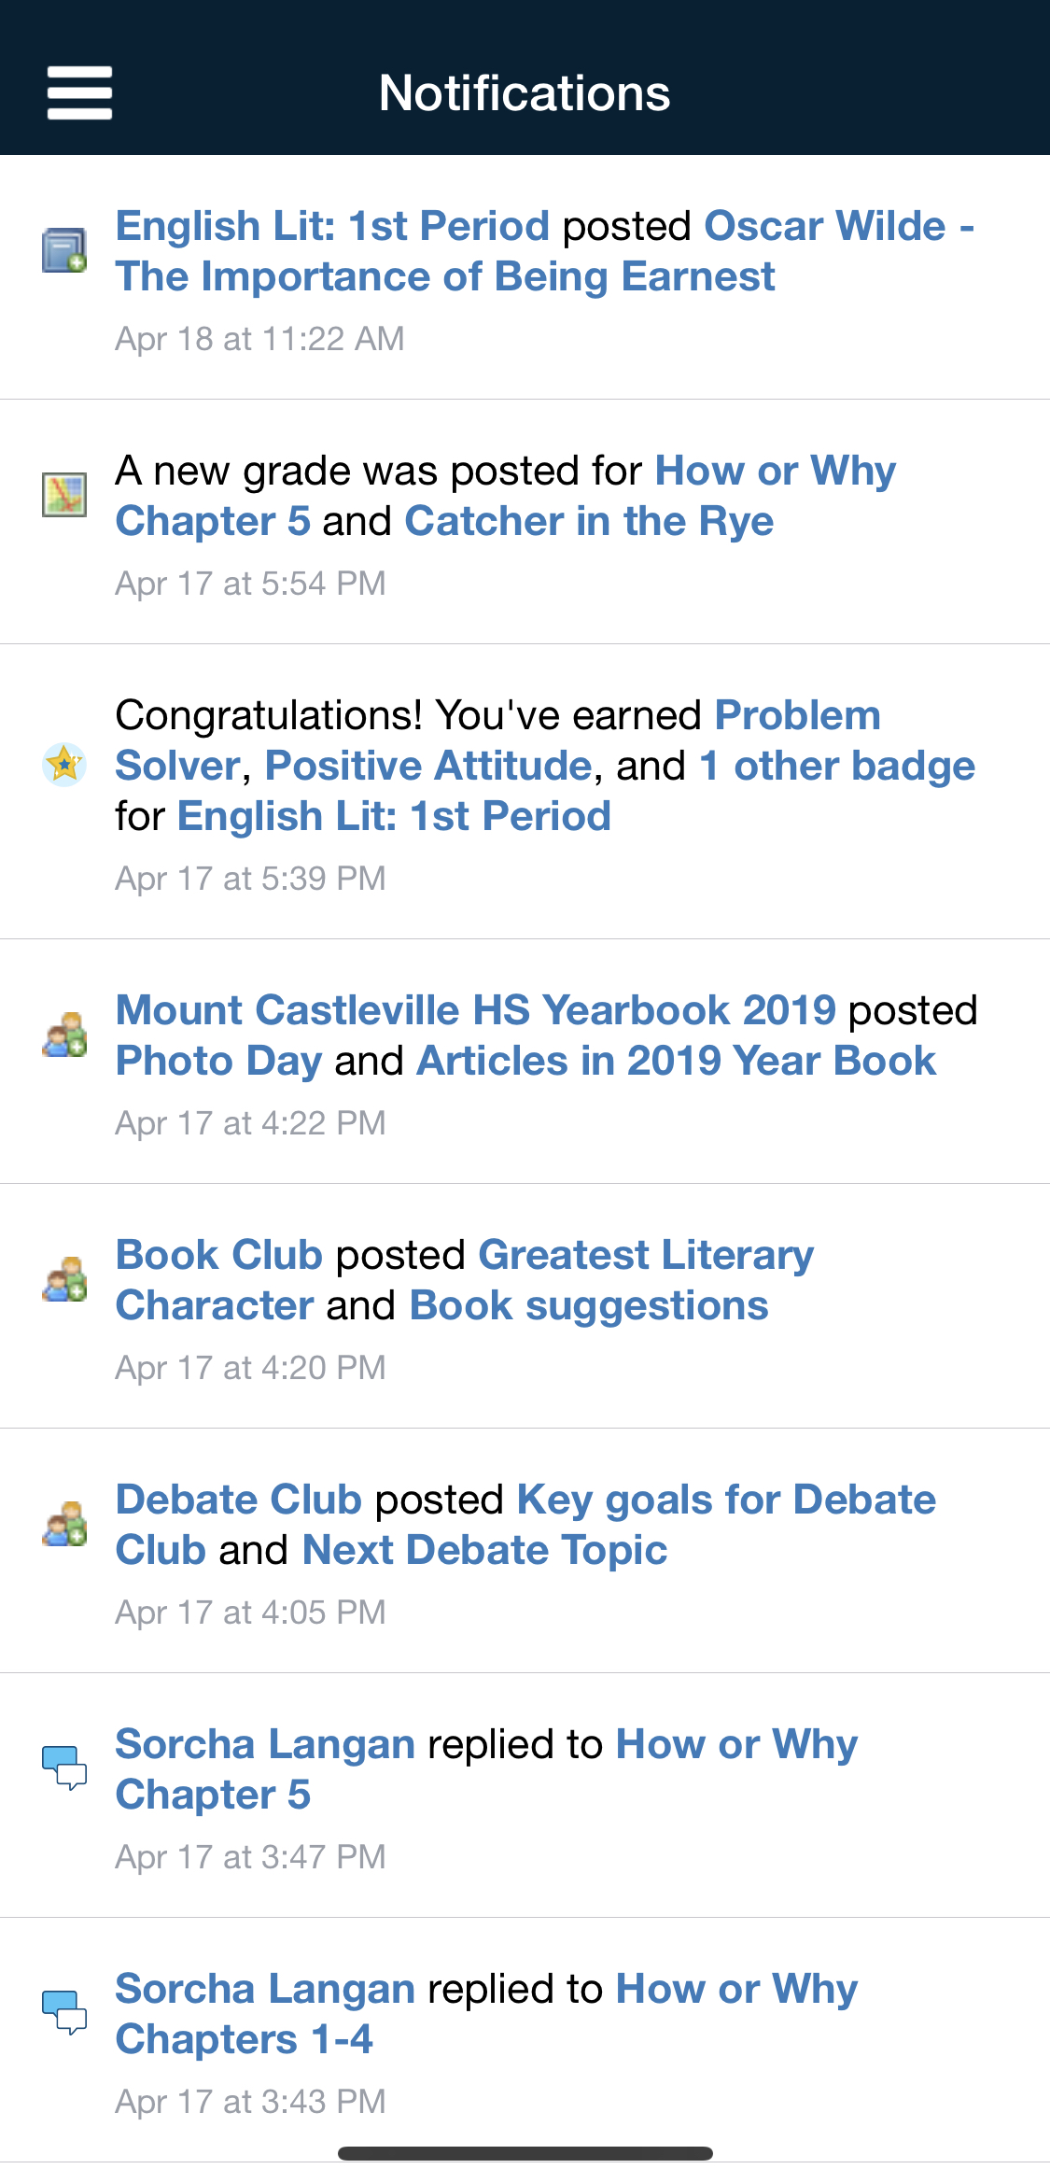
Task: Open the Catcher in the Rye grade link
Action: tap(589, 521)
